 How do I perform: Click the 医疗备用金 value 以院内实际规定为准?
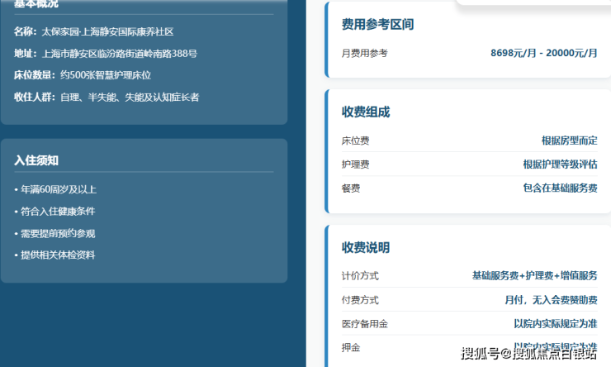click(x=556, y=324)
